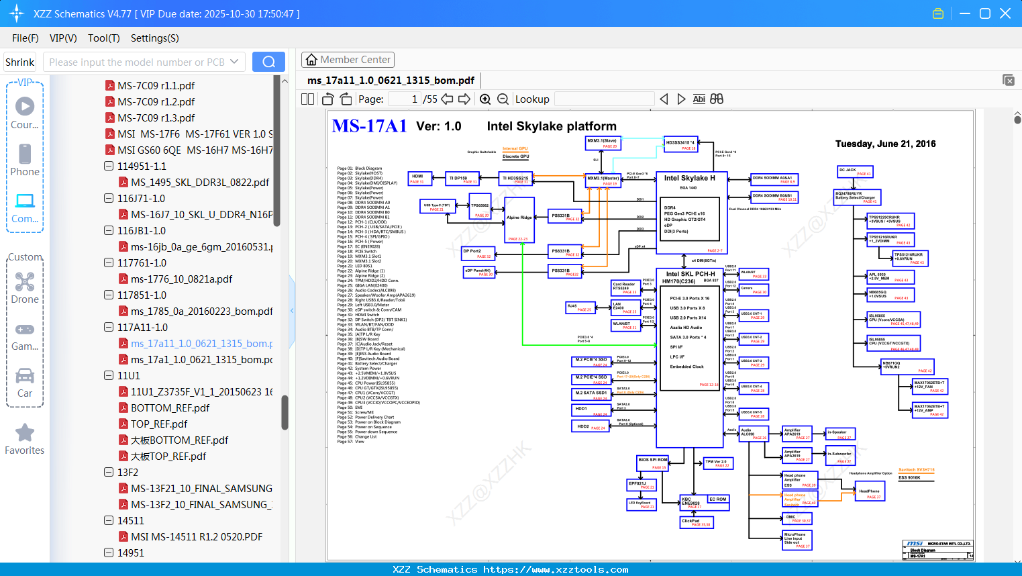Collapse the 117761-1.0 folder

click(109, 262)
